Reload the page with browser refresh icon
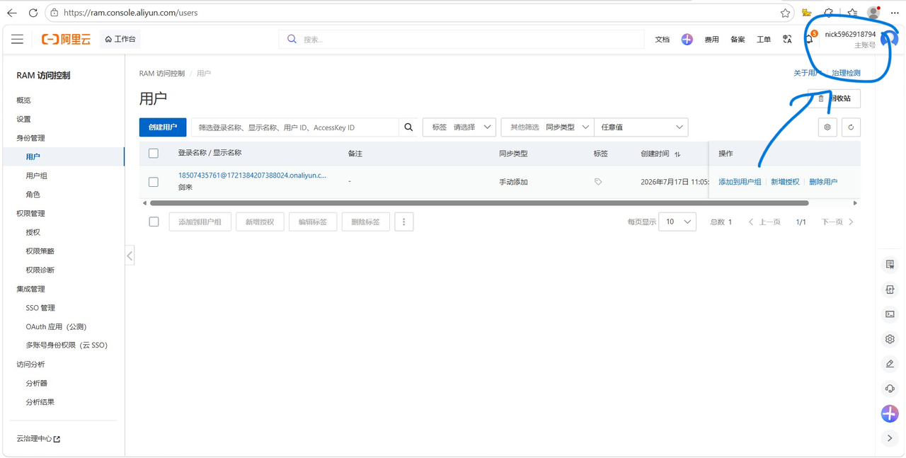The image size is (906, 458). (x=33, y=13)
